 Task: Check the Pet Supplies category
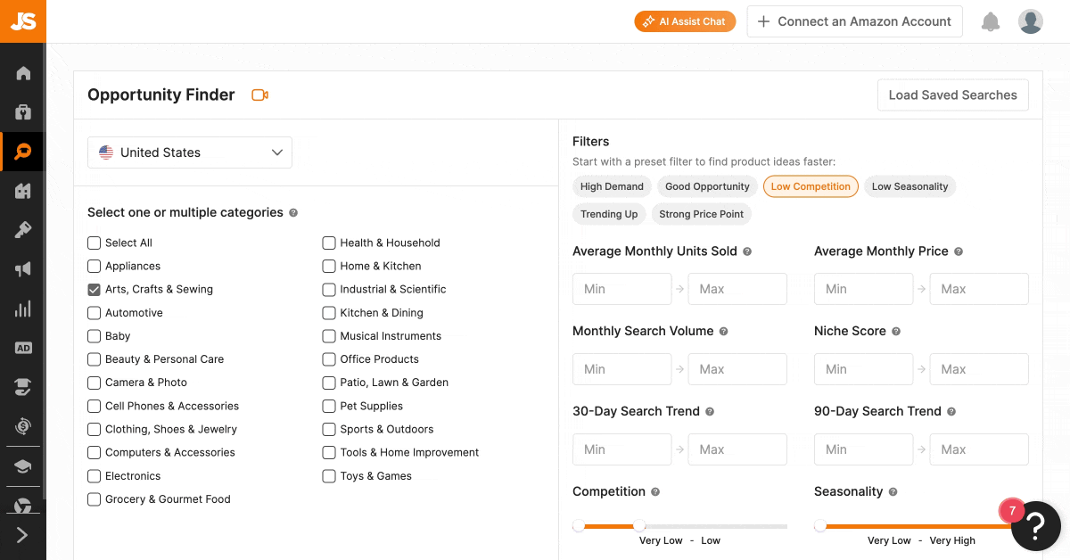pos(329,406)
